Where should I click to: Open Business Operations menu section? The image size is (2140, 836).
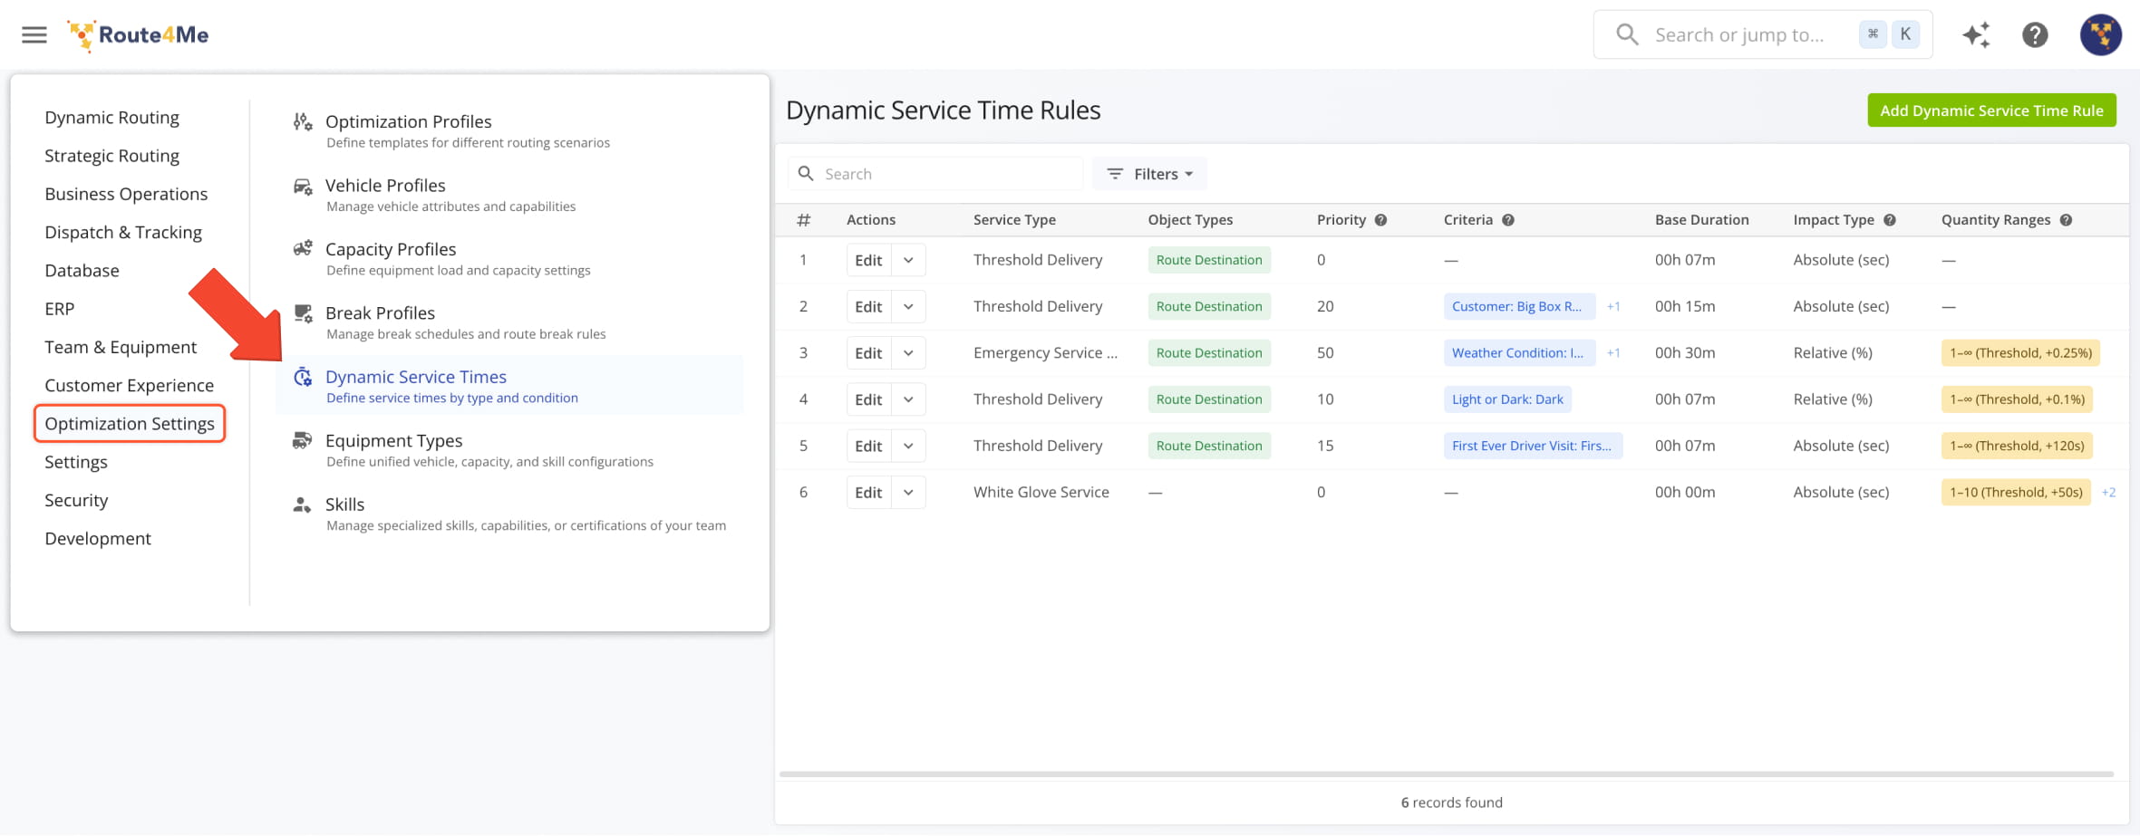pos(126,194)
